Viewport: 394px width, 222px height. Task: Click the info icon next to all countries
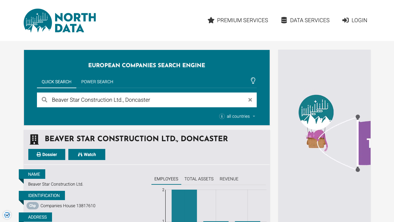tap(222, 116)
